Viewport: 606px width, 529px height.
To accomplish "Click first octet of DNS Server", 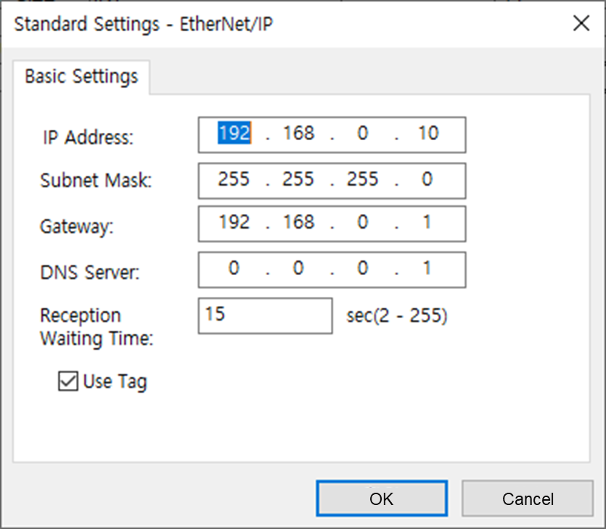I will 234,269.
